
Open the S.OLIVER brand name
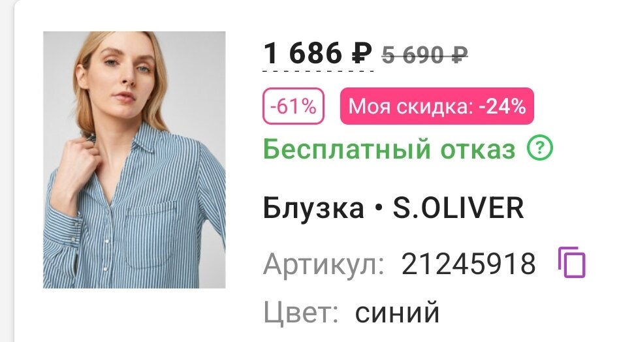click(x=458, y=208)
